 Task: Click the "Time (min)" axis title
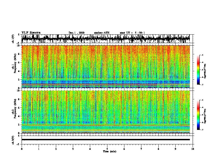pyautogui.click(x=110, y=151)
